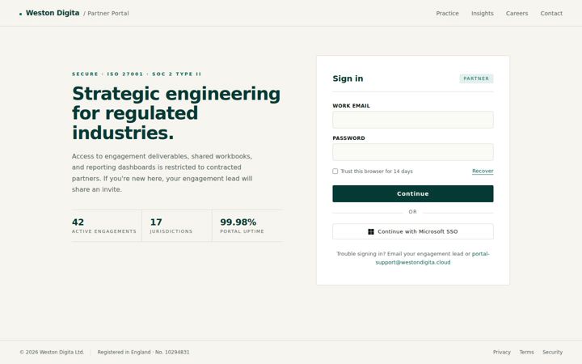582x364 pixels.
Task: Click the 17 Jurisdictions stat
Action: click(171, 226)
